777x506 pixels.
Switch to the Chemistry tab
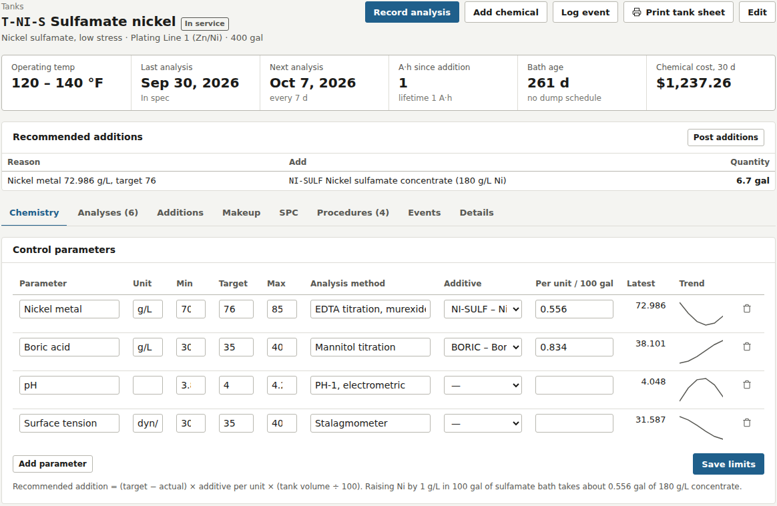(x=34, y=212)
